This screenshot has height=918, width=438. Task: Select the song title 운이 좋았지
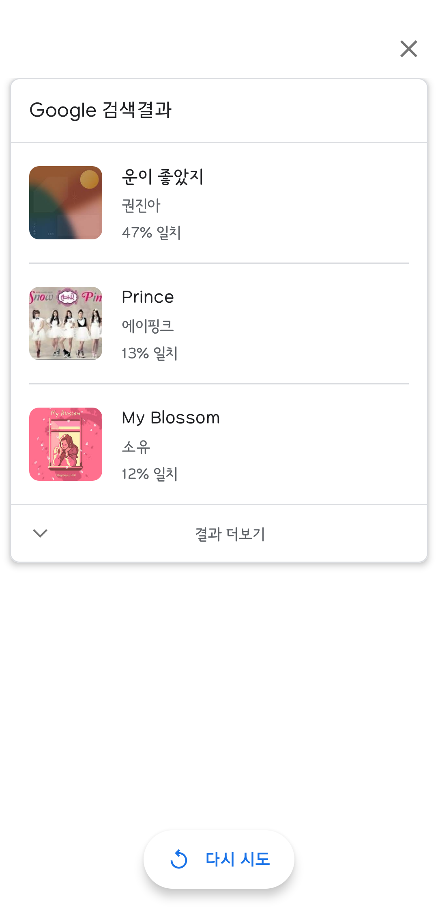[163, 177]
